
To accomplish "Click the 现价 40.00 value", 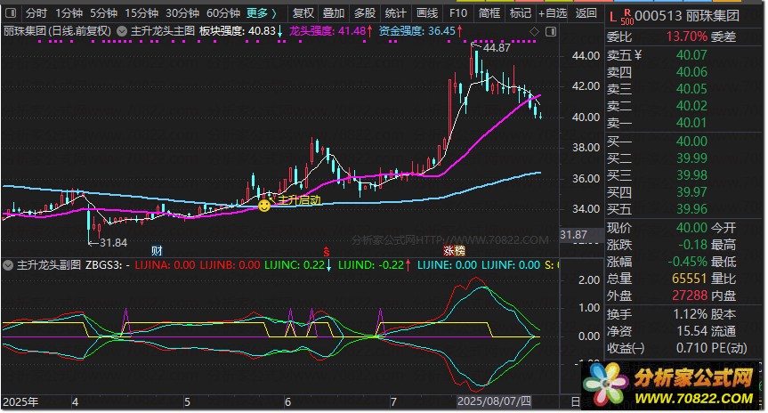I will (x=691, y=228).
